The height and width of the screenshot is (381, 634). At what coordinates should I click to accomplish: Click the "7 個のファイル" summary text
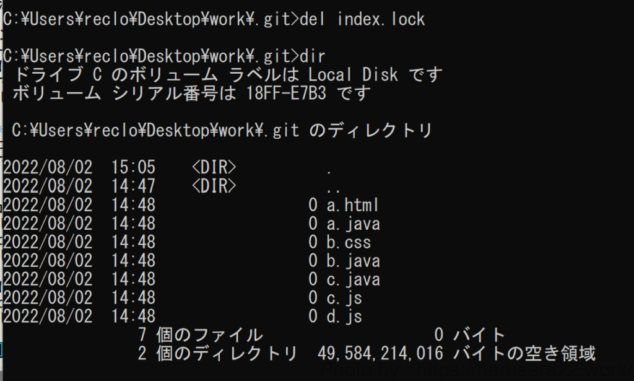tap(201, 335)
